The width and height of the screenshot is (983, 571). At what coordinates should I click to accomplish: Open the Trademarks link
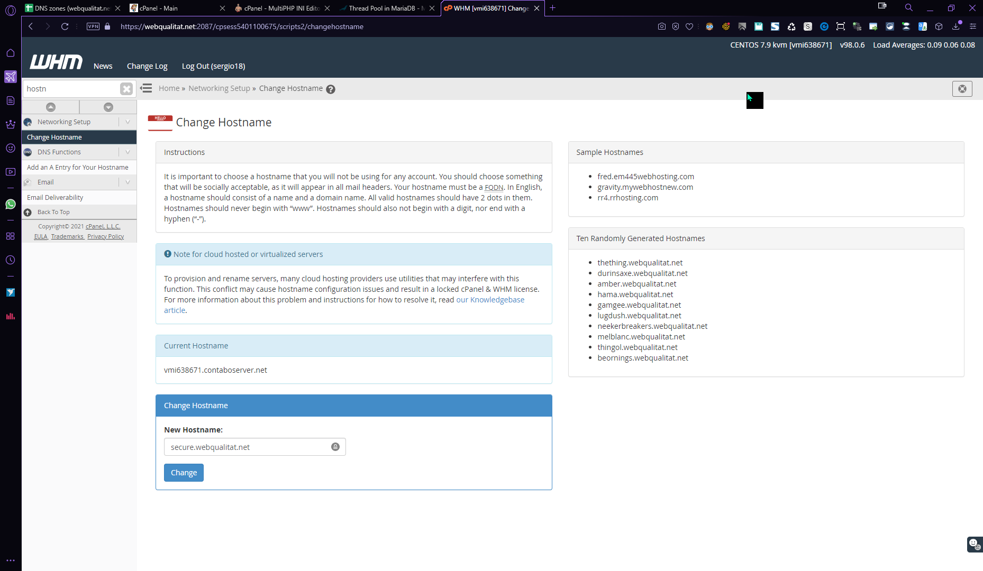coord(67,236)
